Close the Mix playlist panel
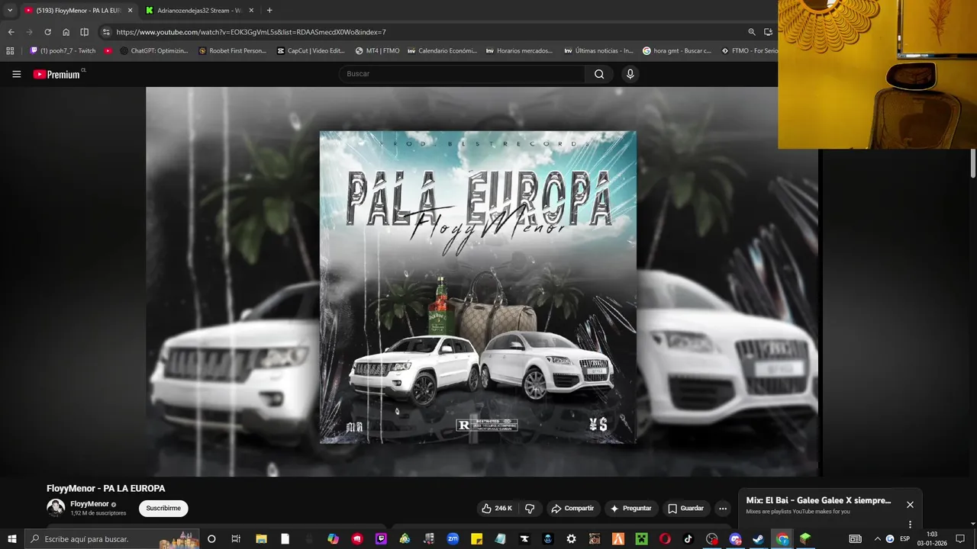977x549 pixels. [x=910, y=505]
